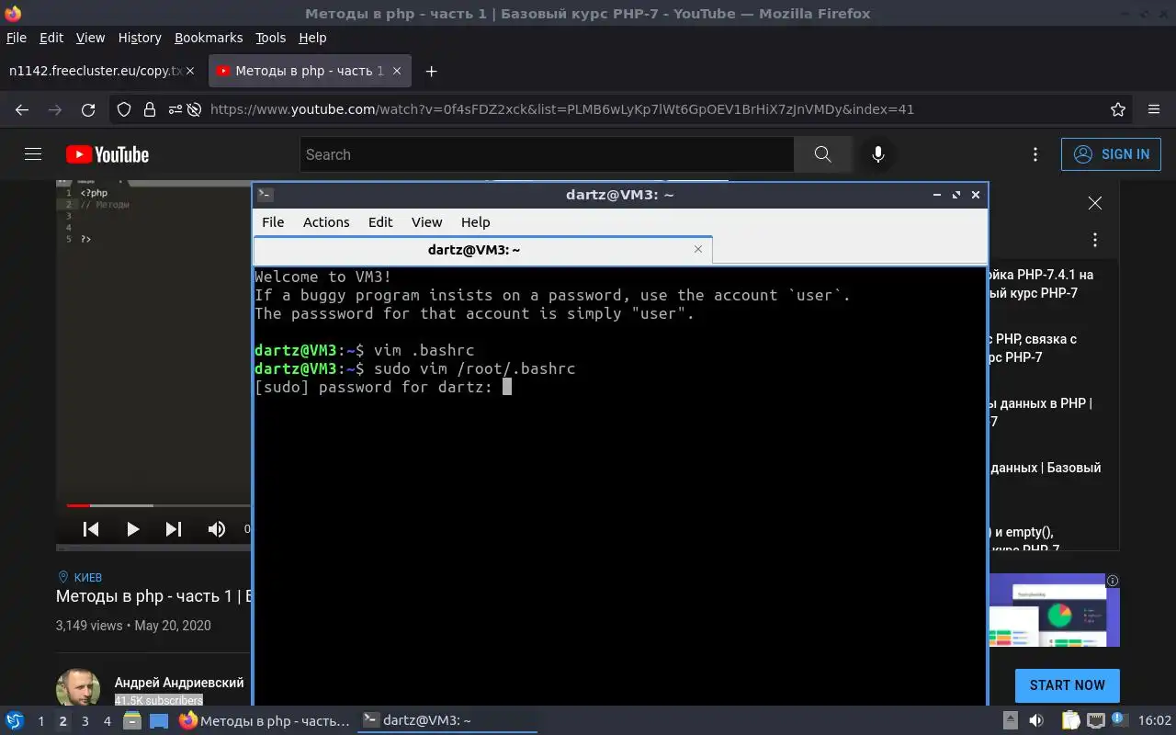Screen dimensions: 1176x735
Task: Open playlist options three-dot menu
Action: pyautogui.click(x=1094, y=240)
